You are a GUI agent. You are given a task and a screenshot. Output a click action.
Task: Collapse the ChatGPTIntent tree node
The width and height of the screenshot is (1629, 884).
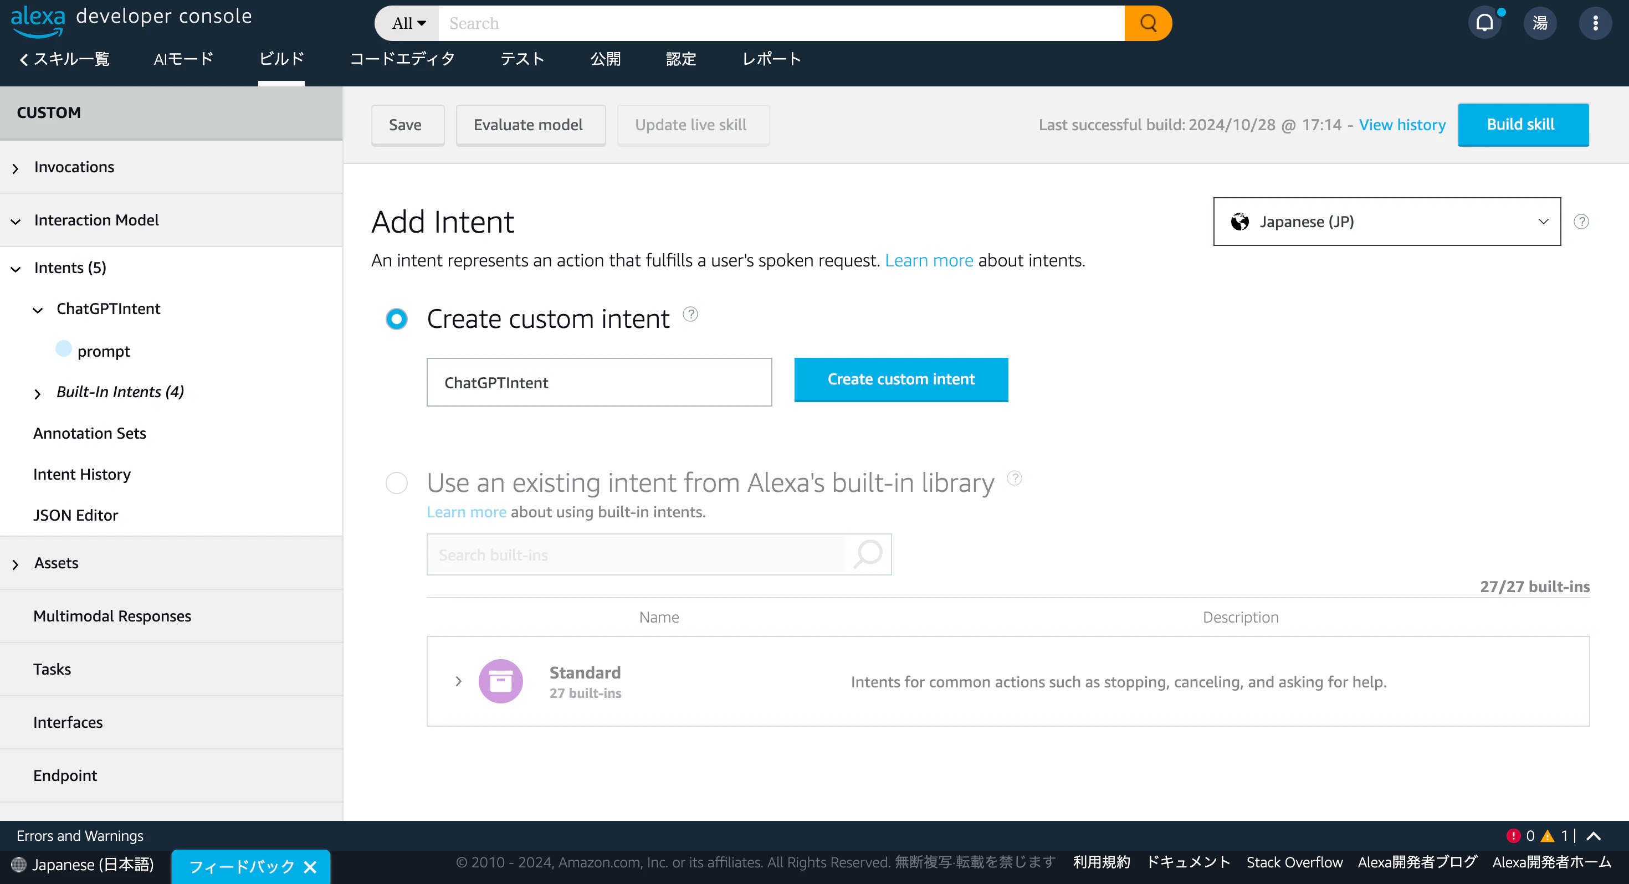[x=38, y=310]
